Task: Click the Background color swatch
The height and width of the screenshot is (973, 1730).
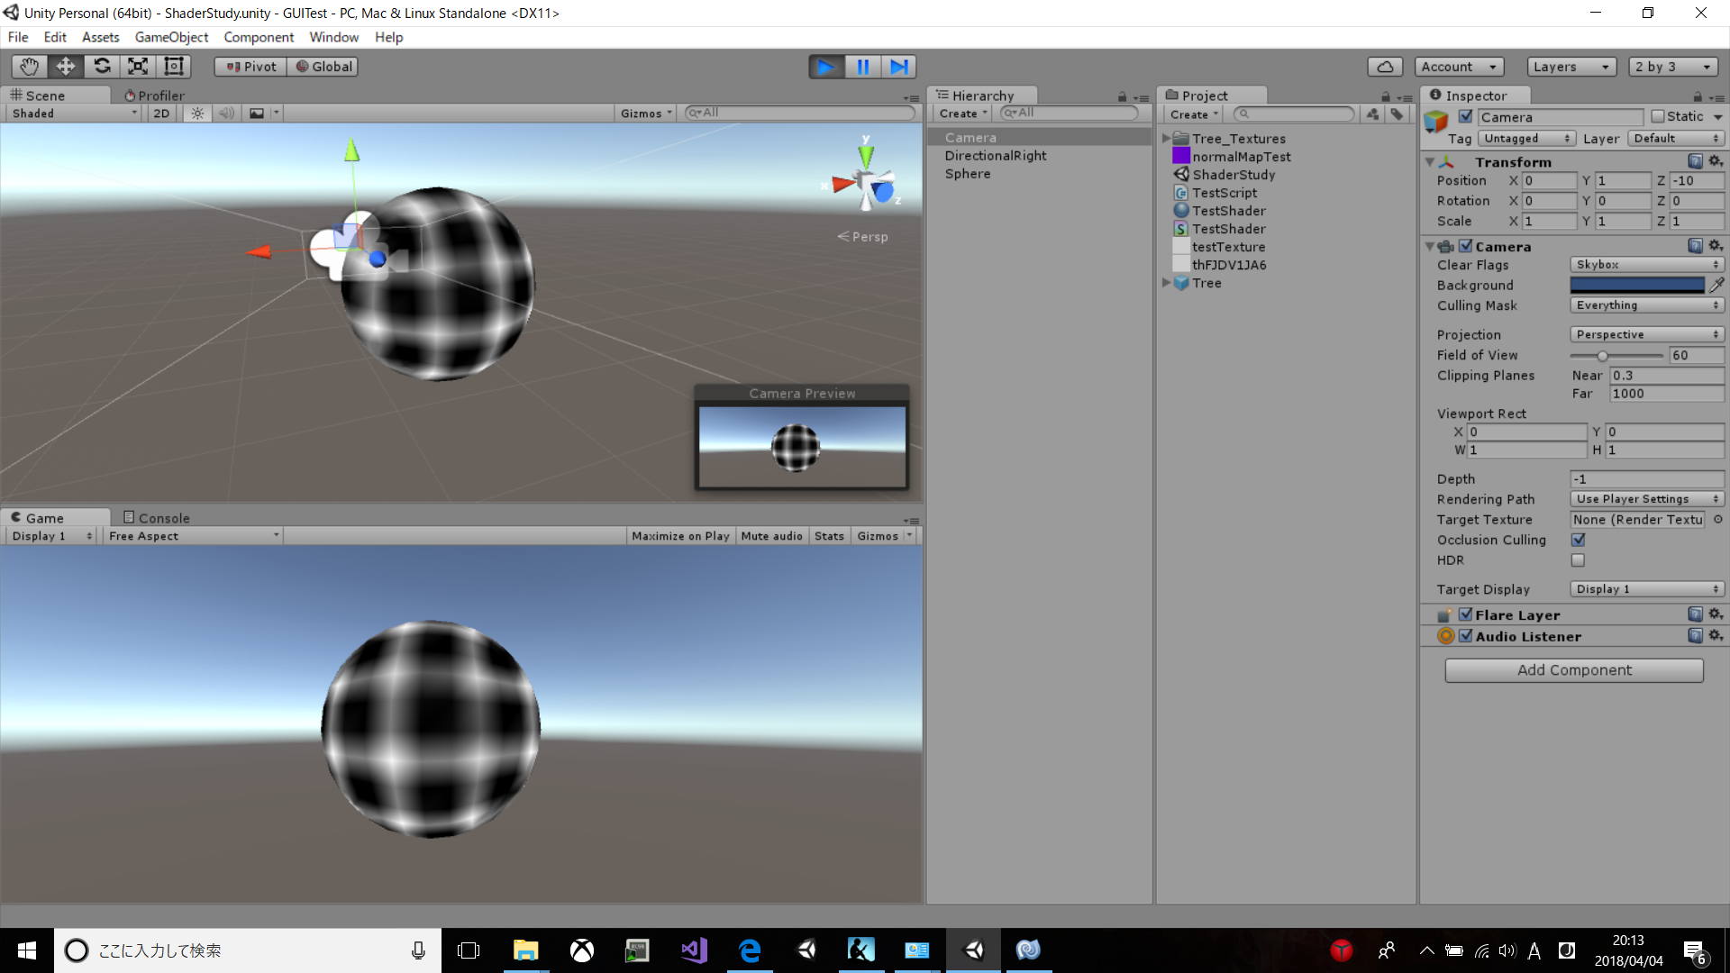Action: (x=1637, y=285)
